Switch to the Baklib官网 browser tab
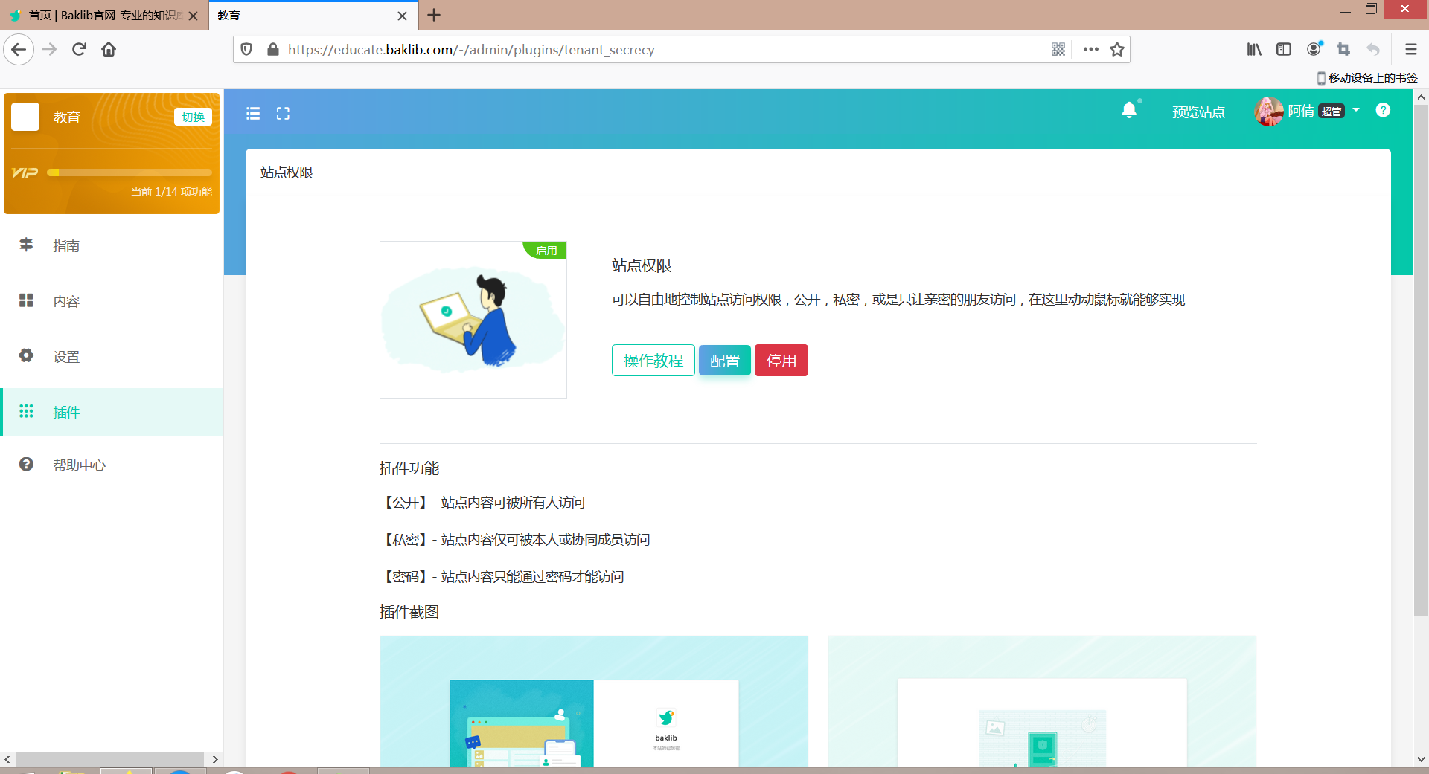Screen dimensions: 1429x774 tap(104, 16)
